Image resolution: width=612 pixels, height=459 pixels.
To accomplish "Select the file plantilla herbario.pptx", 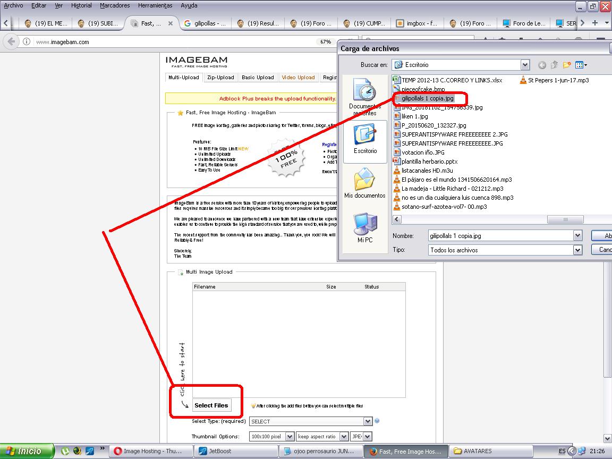I will click(x=426, y=161).
